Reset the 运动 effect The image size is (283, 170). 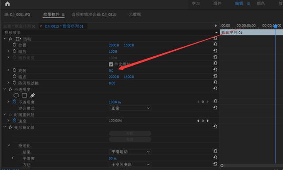point(215,38)
